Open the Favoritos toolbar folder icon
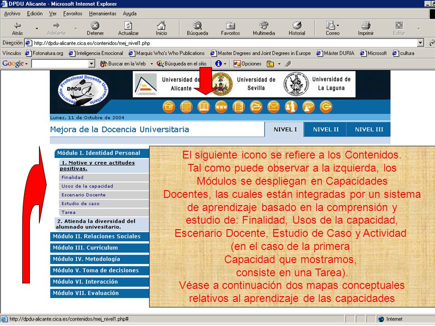 [230, 26]
